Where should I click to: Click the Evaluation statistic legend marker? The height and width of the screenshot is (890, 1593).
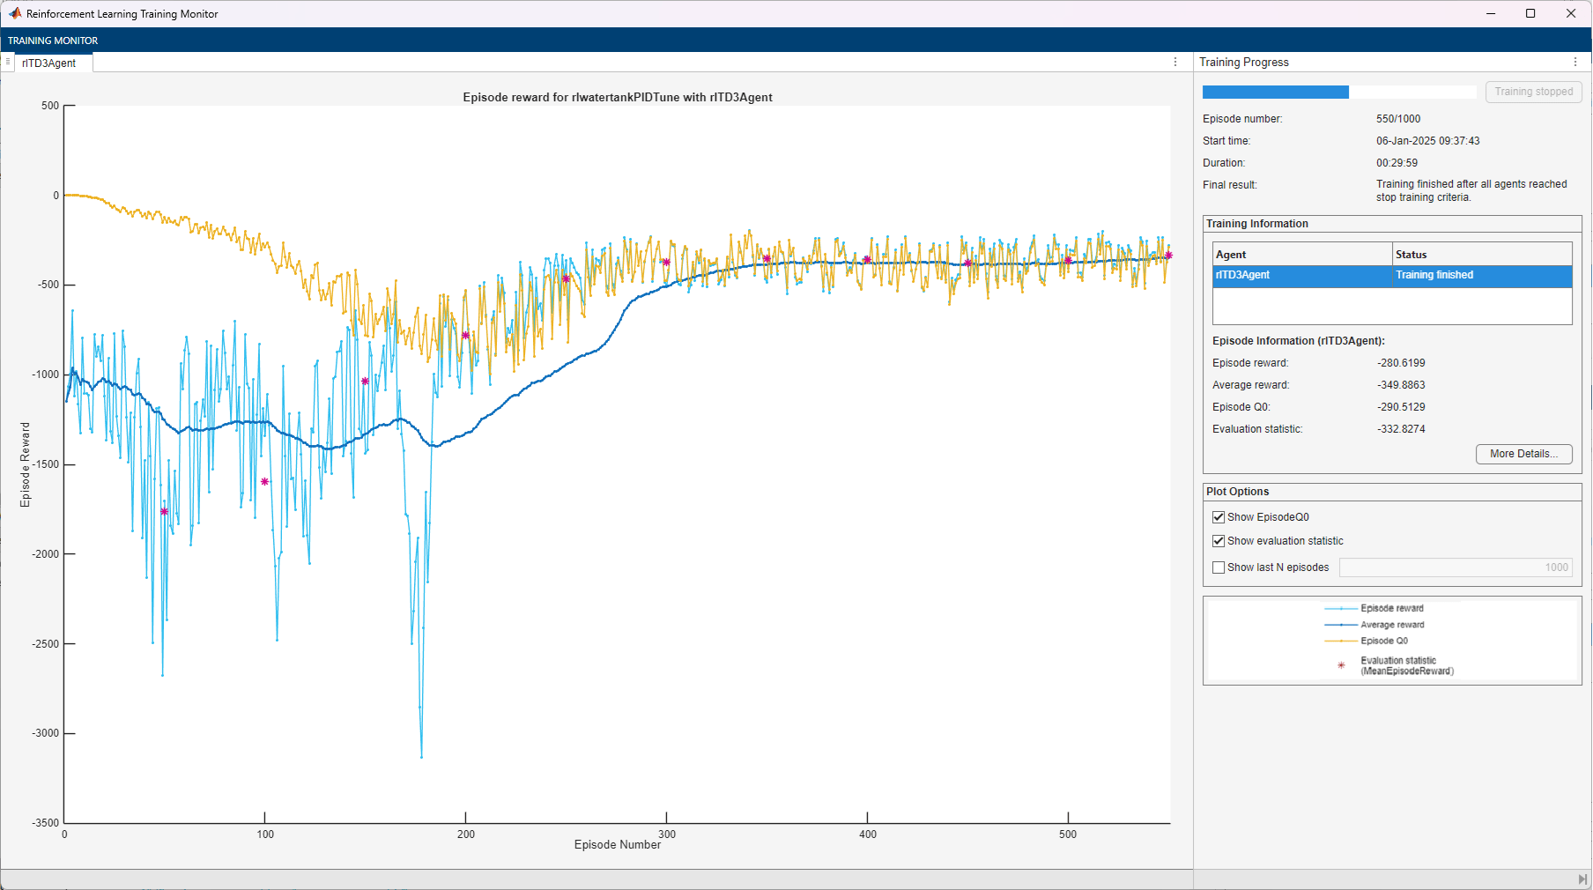(x=1341, y=665)
